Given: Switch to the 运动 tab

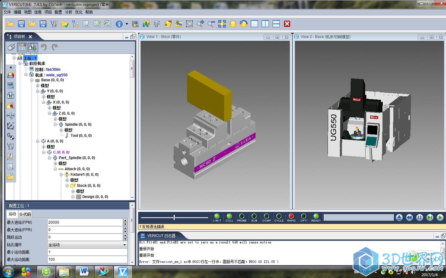Looking at the screenshot, I should click(12, 214).
